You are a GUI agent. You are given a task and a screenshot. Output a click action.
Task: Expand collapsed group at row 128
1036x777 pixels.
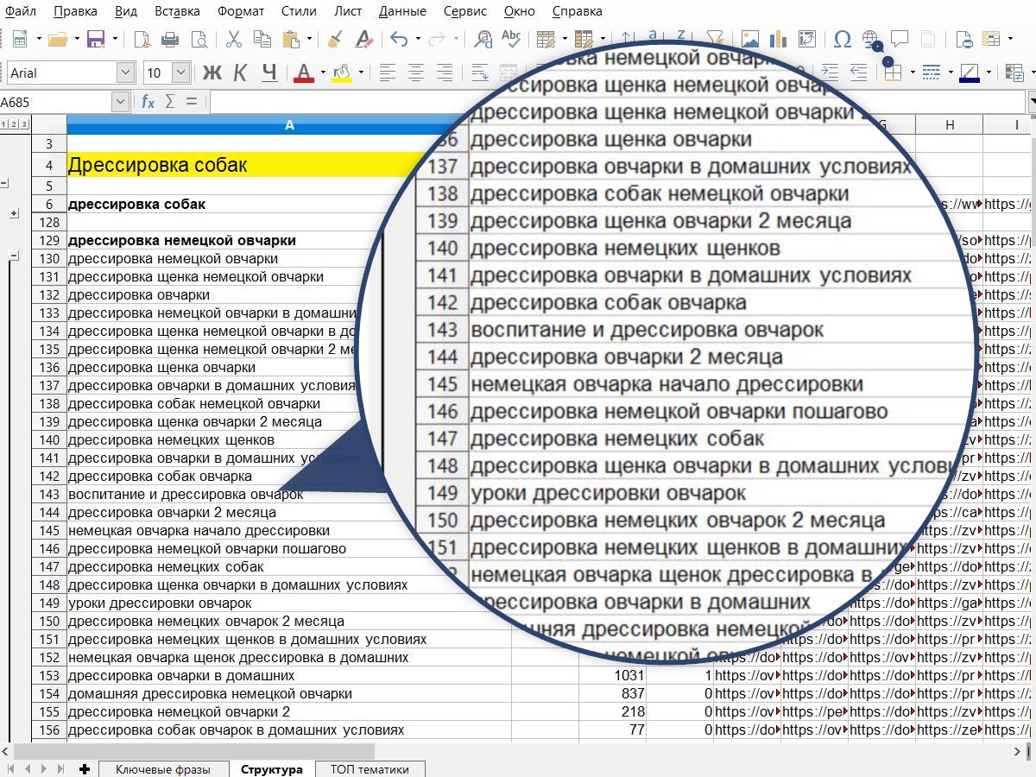14,212
